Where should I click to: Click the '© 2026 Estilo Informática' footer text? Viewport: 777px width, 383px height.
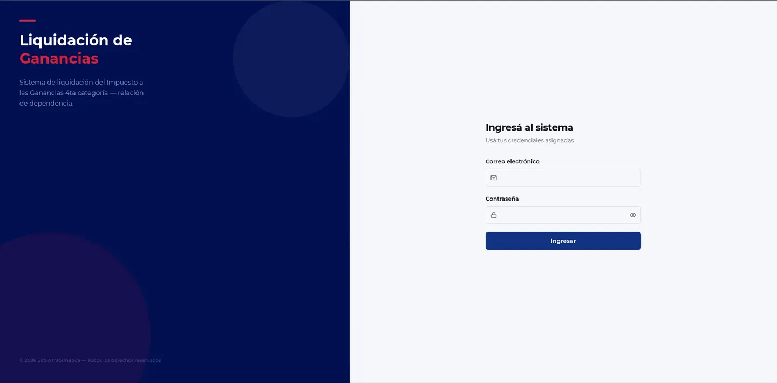(x=90, y=360)
